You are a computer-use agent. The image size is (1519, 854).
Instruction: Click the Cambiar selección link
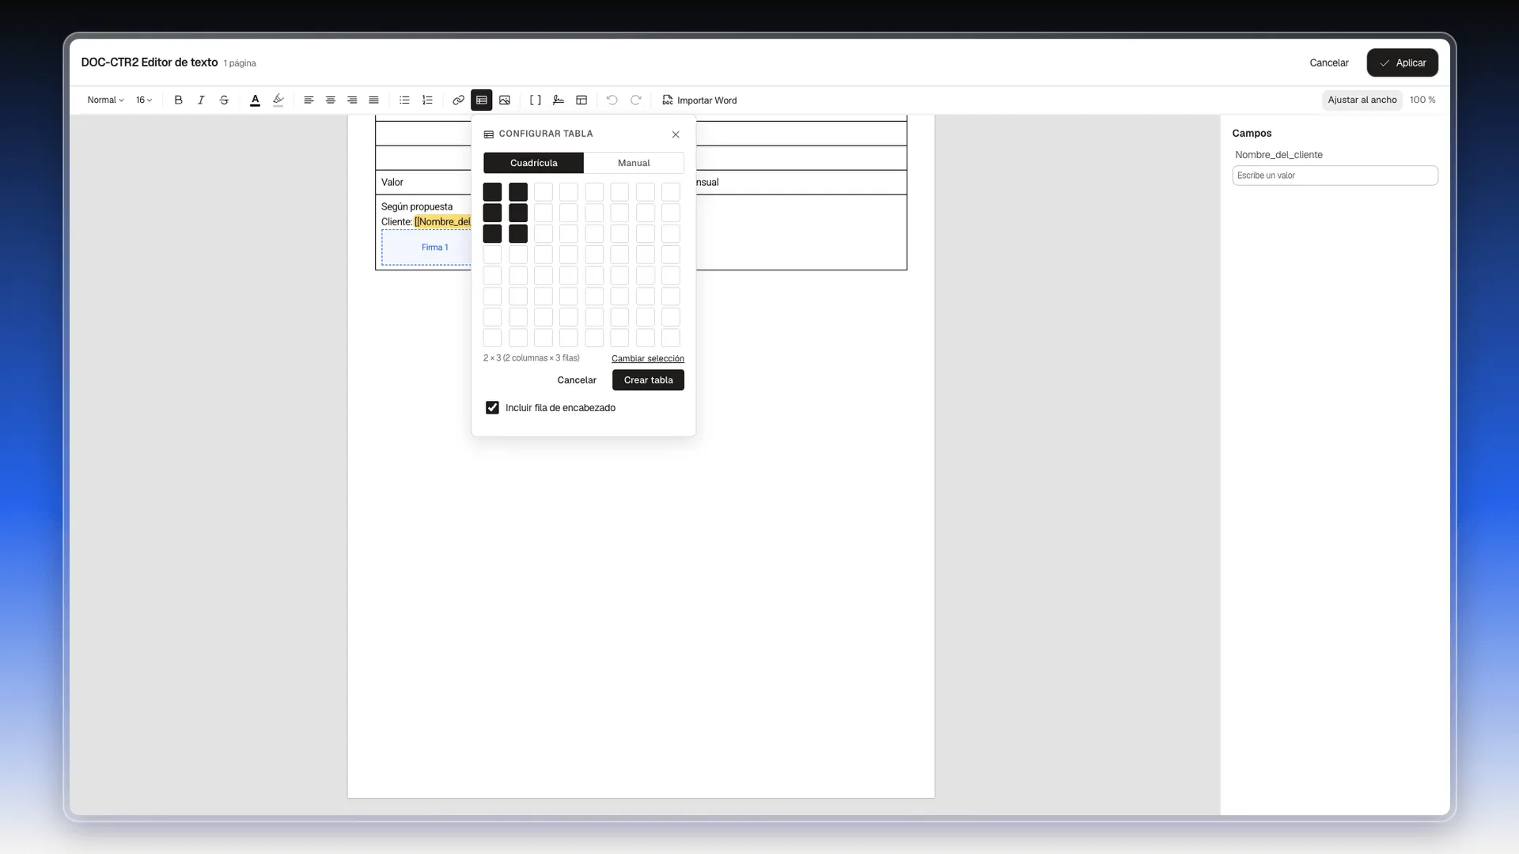click(648, 359)
